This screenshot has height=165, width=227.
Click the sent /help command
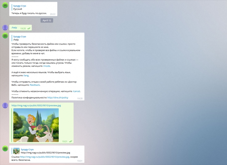click(14, 28)
